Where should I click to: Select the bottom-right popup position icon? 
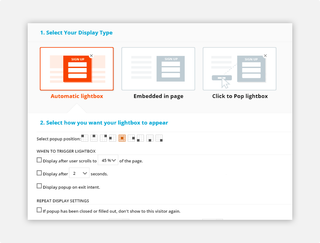(x=159, y=138)
